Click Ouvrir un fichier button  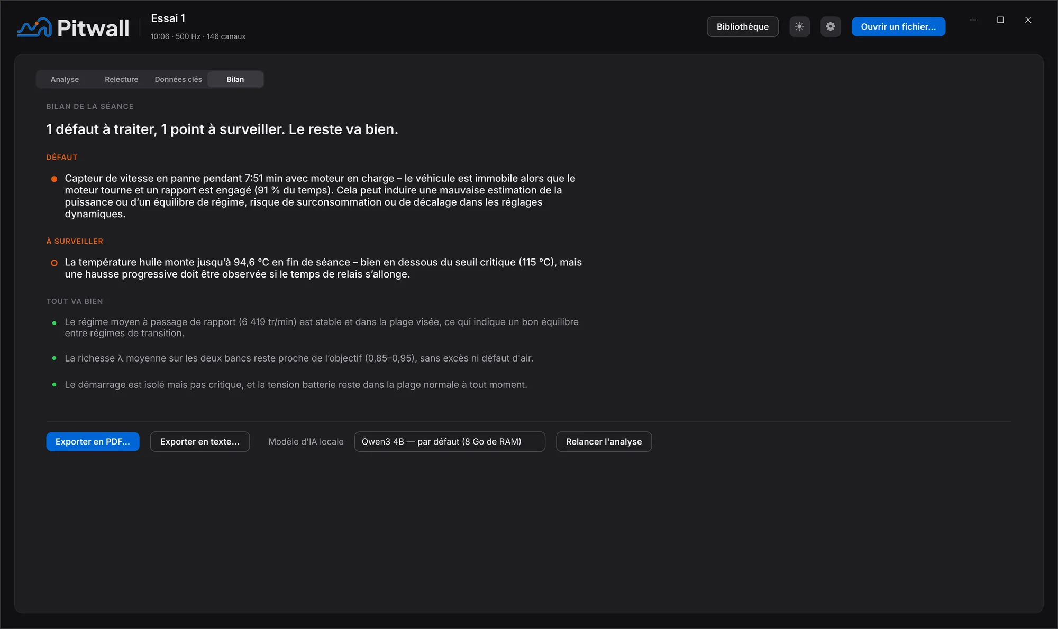click(898, 27)
